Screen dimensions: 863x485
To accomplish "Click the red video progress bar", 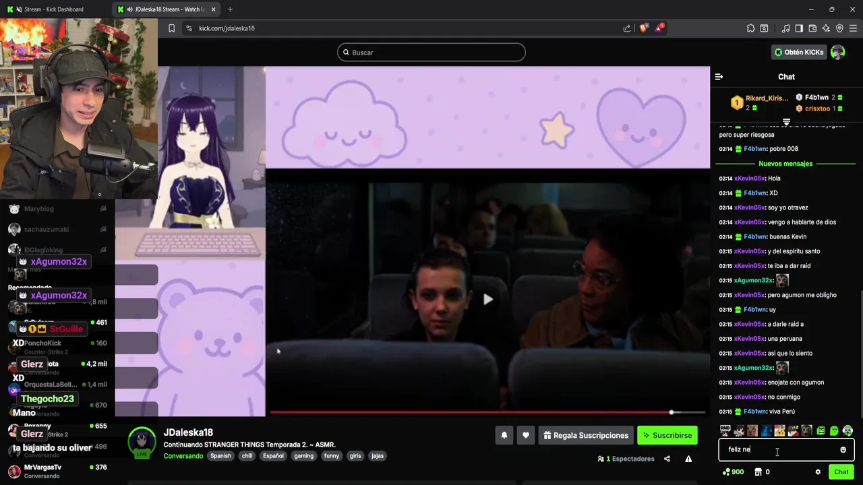I will pos(487,412).
